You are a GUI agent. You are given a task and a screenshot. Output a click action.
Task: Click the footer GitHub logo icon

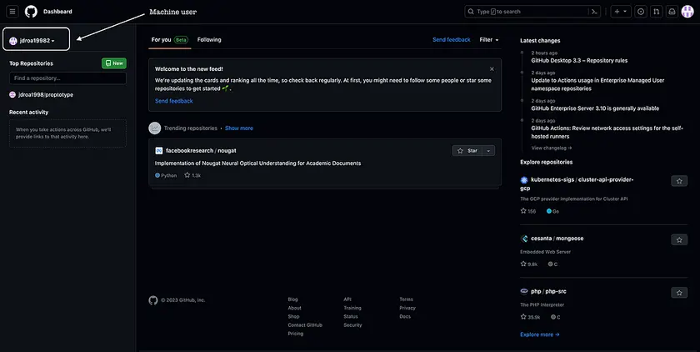(x=153, y=300)
